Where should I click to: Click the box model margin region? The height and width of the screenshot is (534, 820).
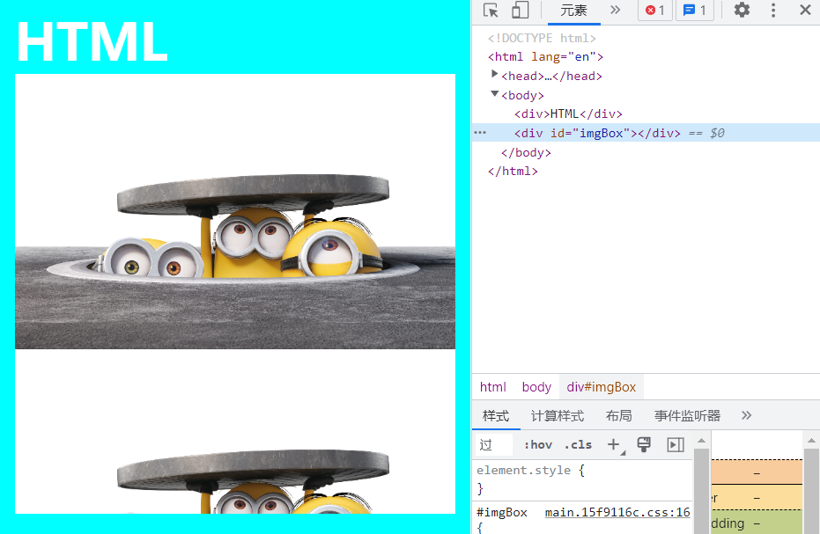coord(757,472)
